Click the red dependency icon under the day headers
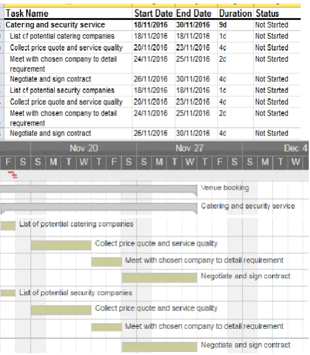 12,175
